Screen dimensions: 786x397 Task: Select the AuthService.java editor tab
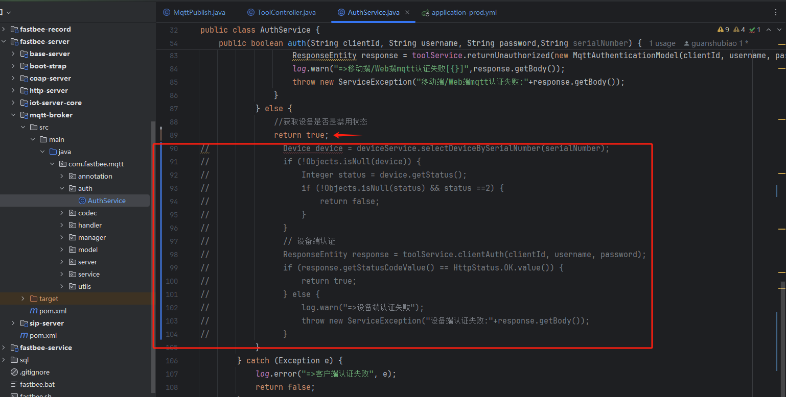click(x=374, y=12)
